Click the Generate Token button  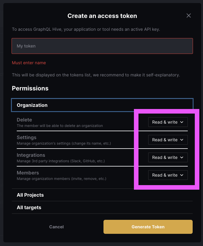148,227
